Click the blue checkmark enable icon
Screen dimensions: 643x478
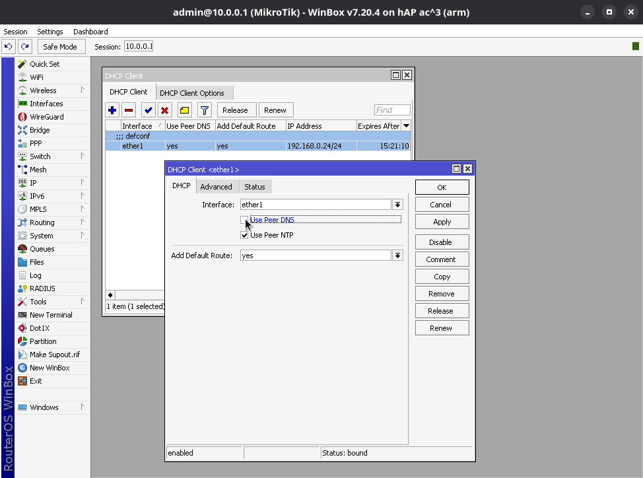149,110
